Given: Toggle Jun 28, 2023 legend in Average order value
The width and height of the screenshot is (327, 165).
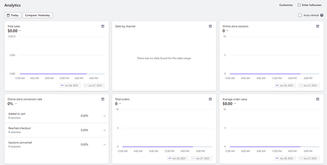Looking at the screenshot, I should click(x=285, y=158).
